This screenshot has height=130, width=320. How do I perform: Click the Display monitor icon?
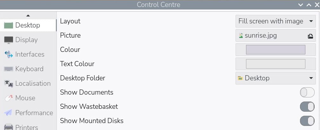coord(9,40)
